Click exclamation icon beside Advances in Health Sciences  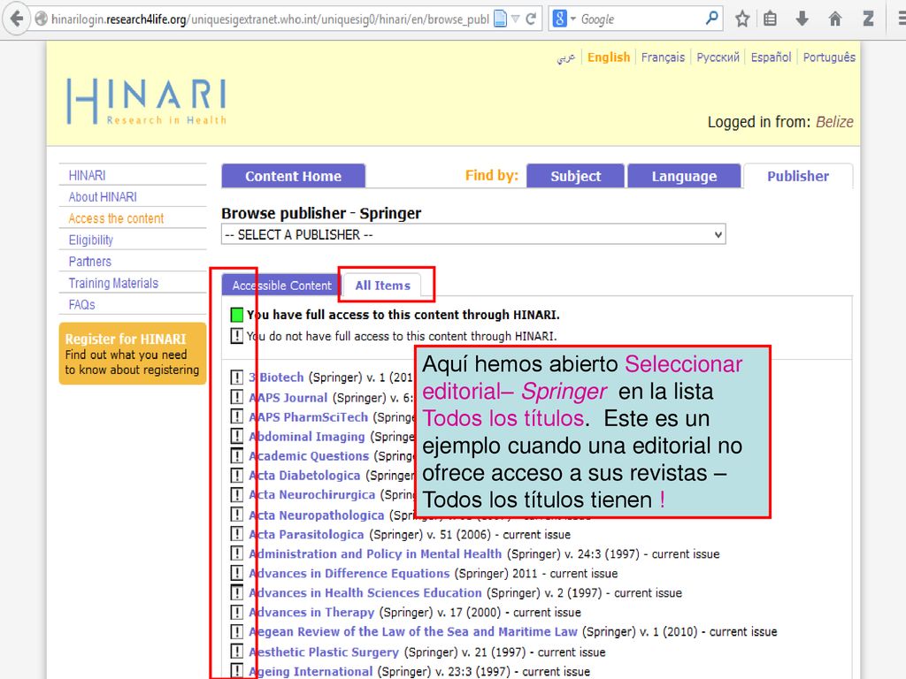(236, 592)
